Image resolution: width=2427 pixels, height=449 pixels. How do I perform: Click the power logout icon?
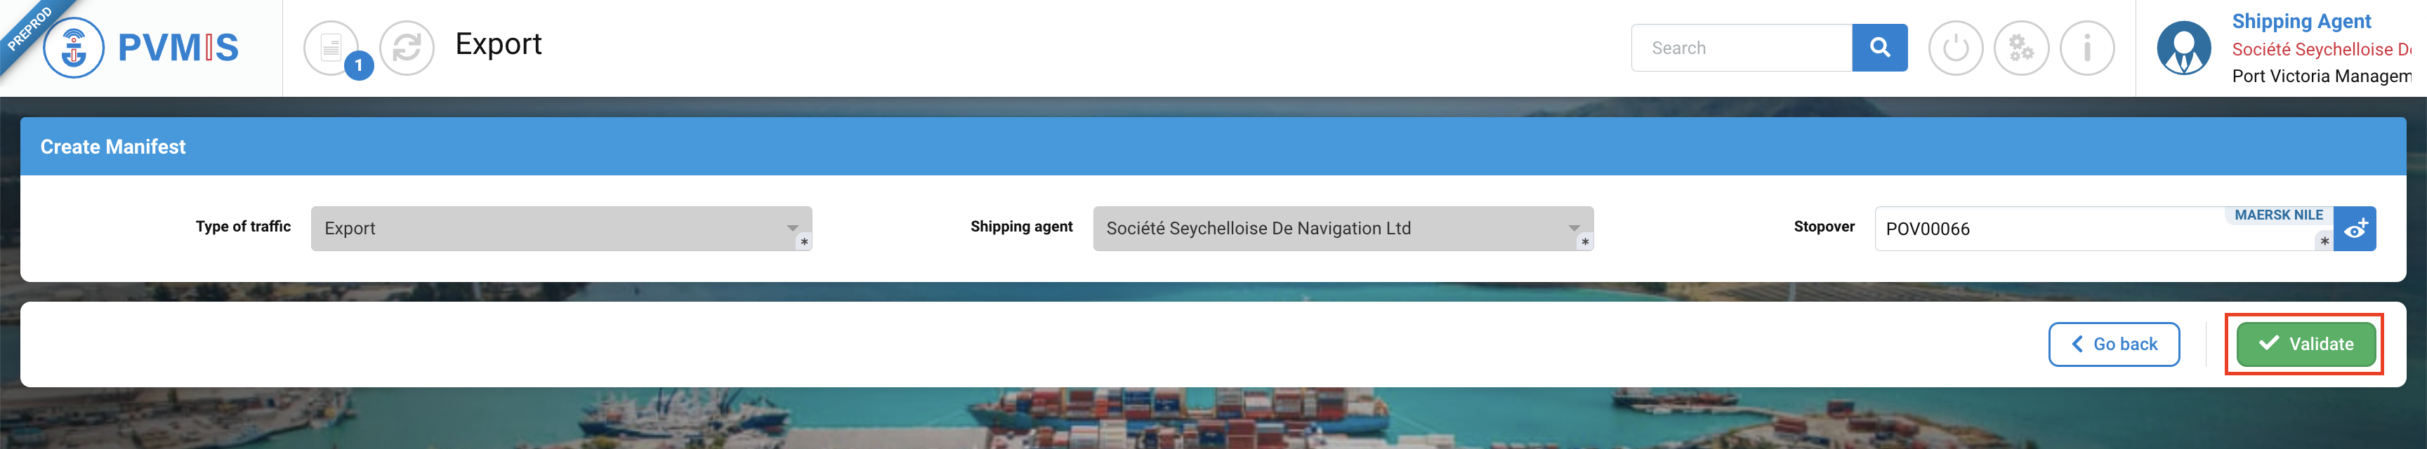(1956, 48)
